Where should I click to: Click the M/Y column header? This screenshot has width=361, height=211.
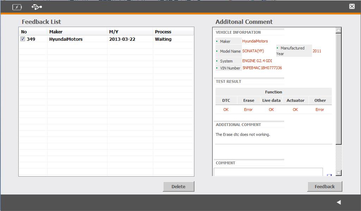coord(114,32)
